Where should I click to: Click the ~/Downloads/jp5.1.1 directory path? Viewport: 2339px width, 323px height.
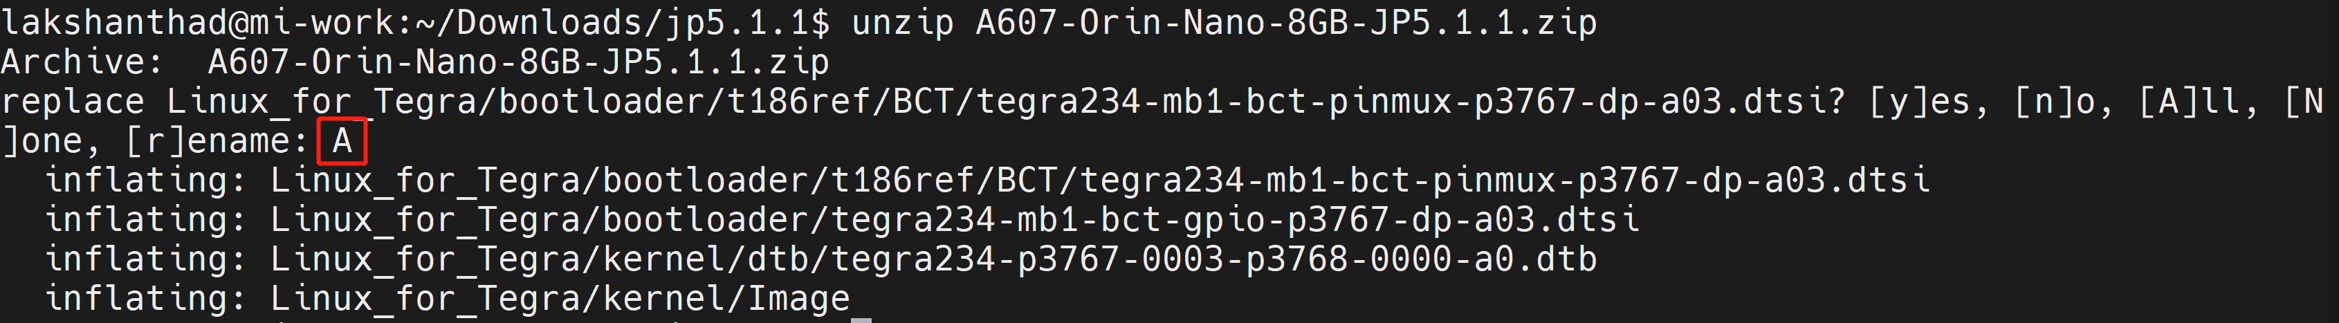click(x=612, y=21)
